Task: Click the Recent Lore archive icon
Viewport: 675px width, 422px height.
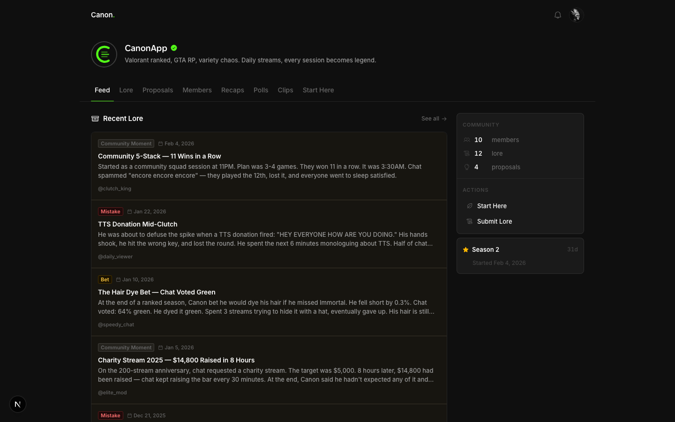Action: (95, 119)
